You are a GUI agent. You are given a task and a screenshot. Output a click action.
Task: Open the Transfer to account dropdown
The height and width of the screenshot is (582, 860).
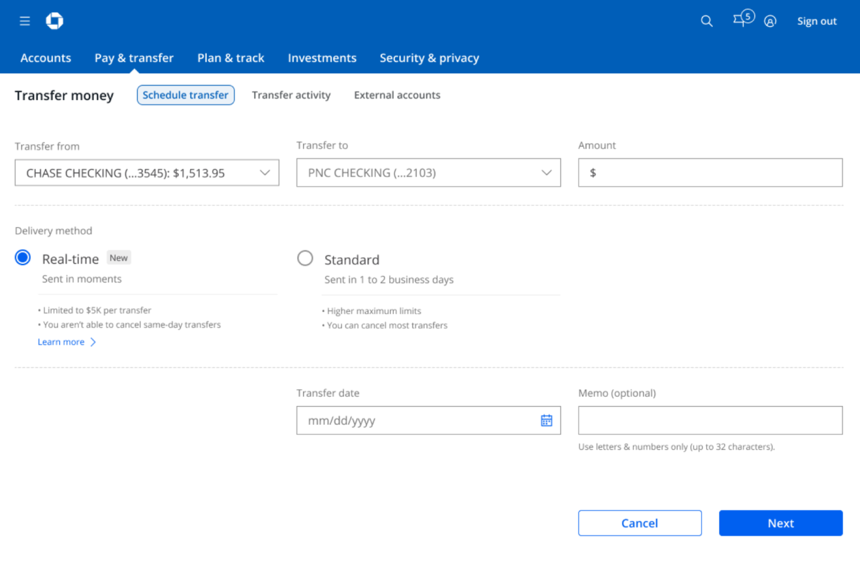tap(429, 173)
